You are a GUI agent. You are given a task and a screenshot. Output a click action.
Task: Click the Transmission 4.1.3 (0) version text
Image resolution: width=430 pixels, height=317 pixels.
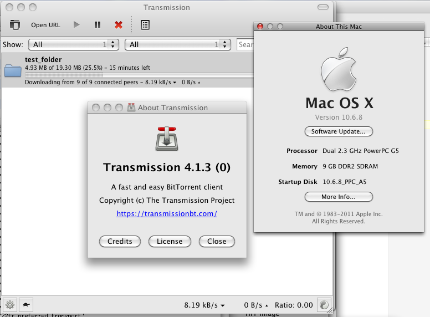167,167
